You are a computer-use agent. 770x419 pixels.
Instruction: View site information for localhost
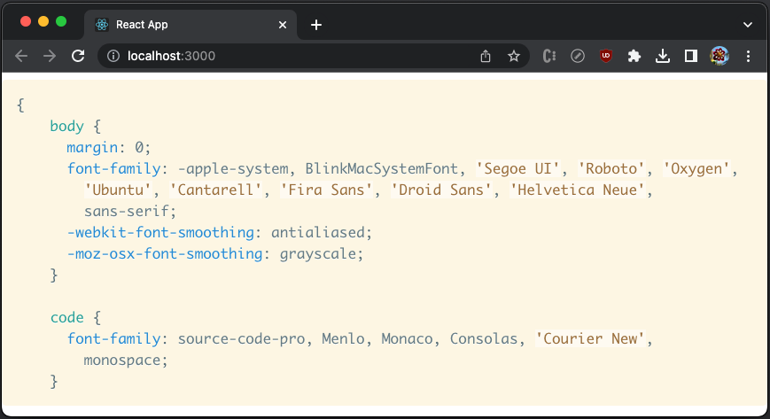(x=113, y=56)
